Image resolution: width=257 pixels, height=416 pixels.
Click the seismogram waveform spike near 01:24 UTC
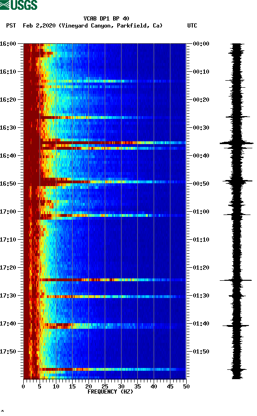(236, 280)
